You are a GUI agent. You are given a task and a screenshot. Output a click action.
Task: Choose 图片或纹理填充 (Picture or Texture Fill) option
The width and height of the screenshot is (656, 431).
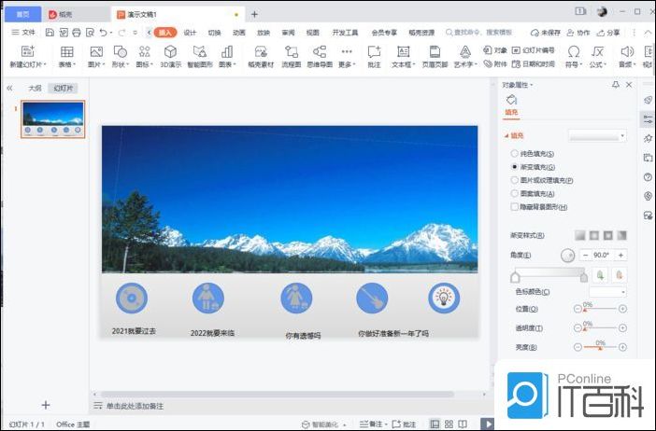[514, 179]
